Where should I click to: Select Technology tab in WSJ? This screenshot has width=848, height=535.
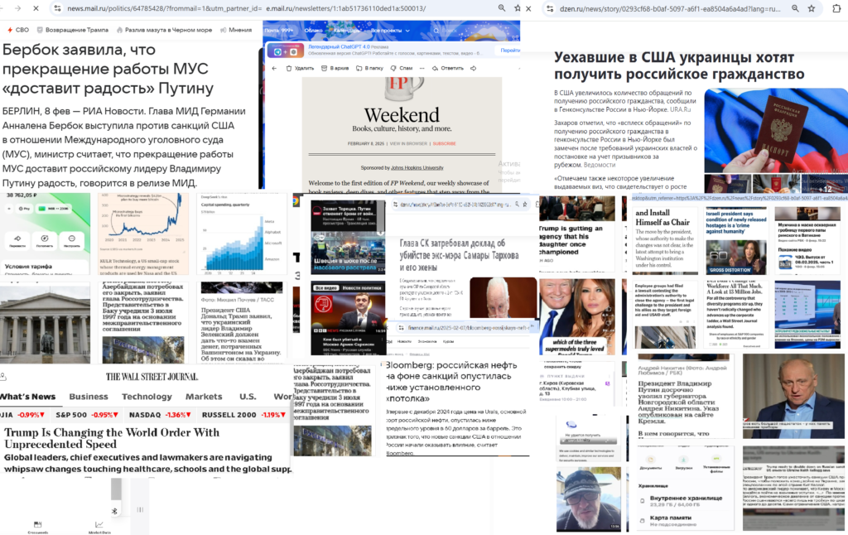point(147,397)
